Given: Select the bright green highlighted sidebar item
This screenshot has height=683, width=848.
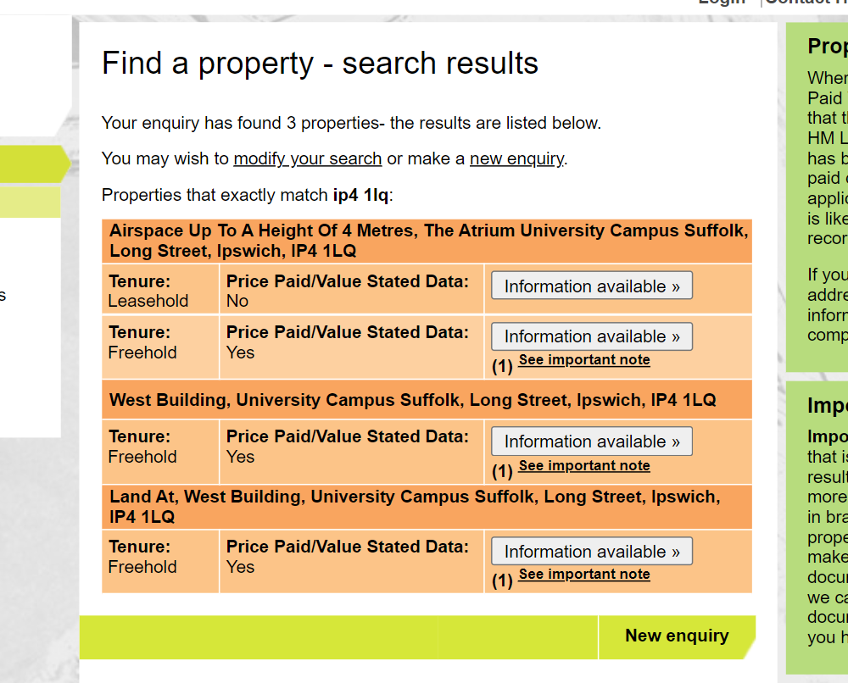Looking at the screenshot, I should click(31, 164).
